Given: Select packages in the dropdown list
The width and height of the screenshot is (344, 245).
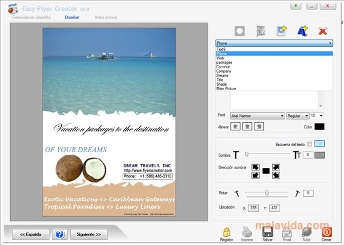Looking at the screenshot, I should 274,63.
